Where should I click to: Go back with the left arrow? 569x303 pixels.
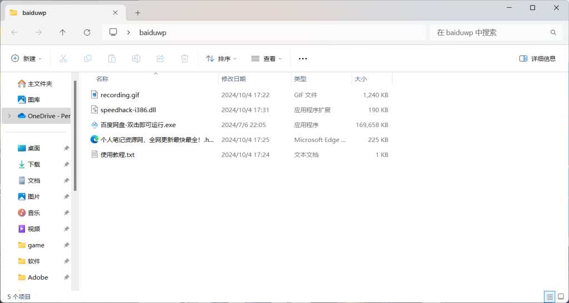coord(14,32)
